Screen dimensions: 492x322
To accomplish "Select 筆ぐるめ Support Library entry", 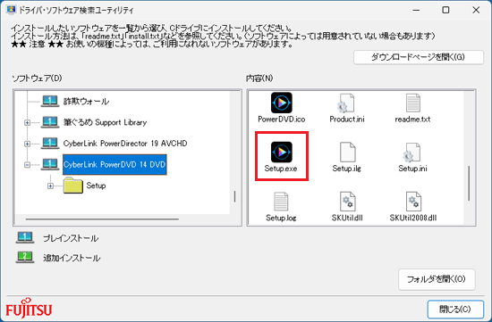I will pyautogui.click(x=106, y=122).
